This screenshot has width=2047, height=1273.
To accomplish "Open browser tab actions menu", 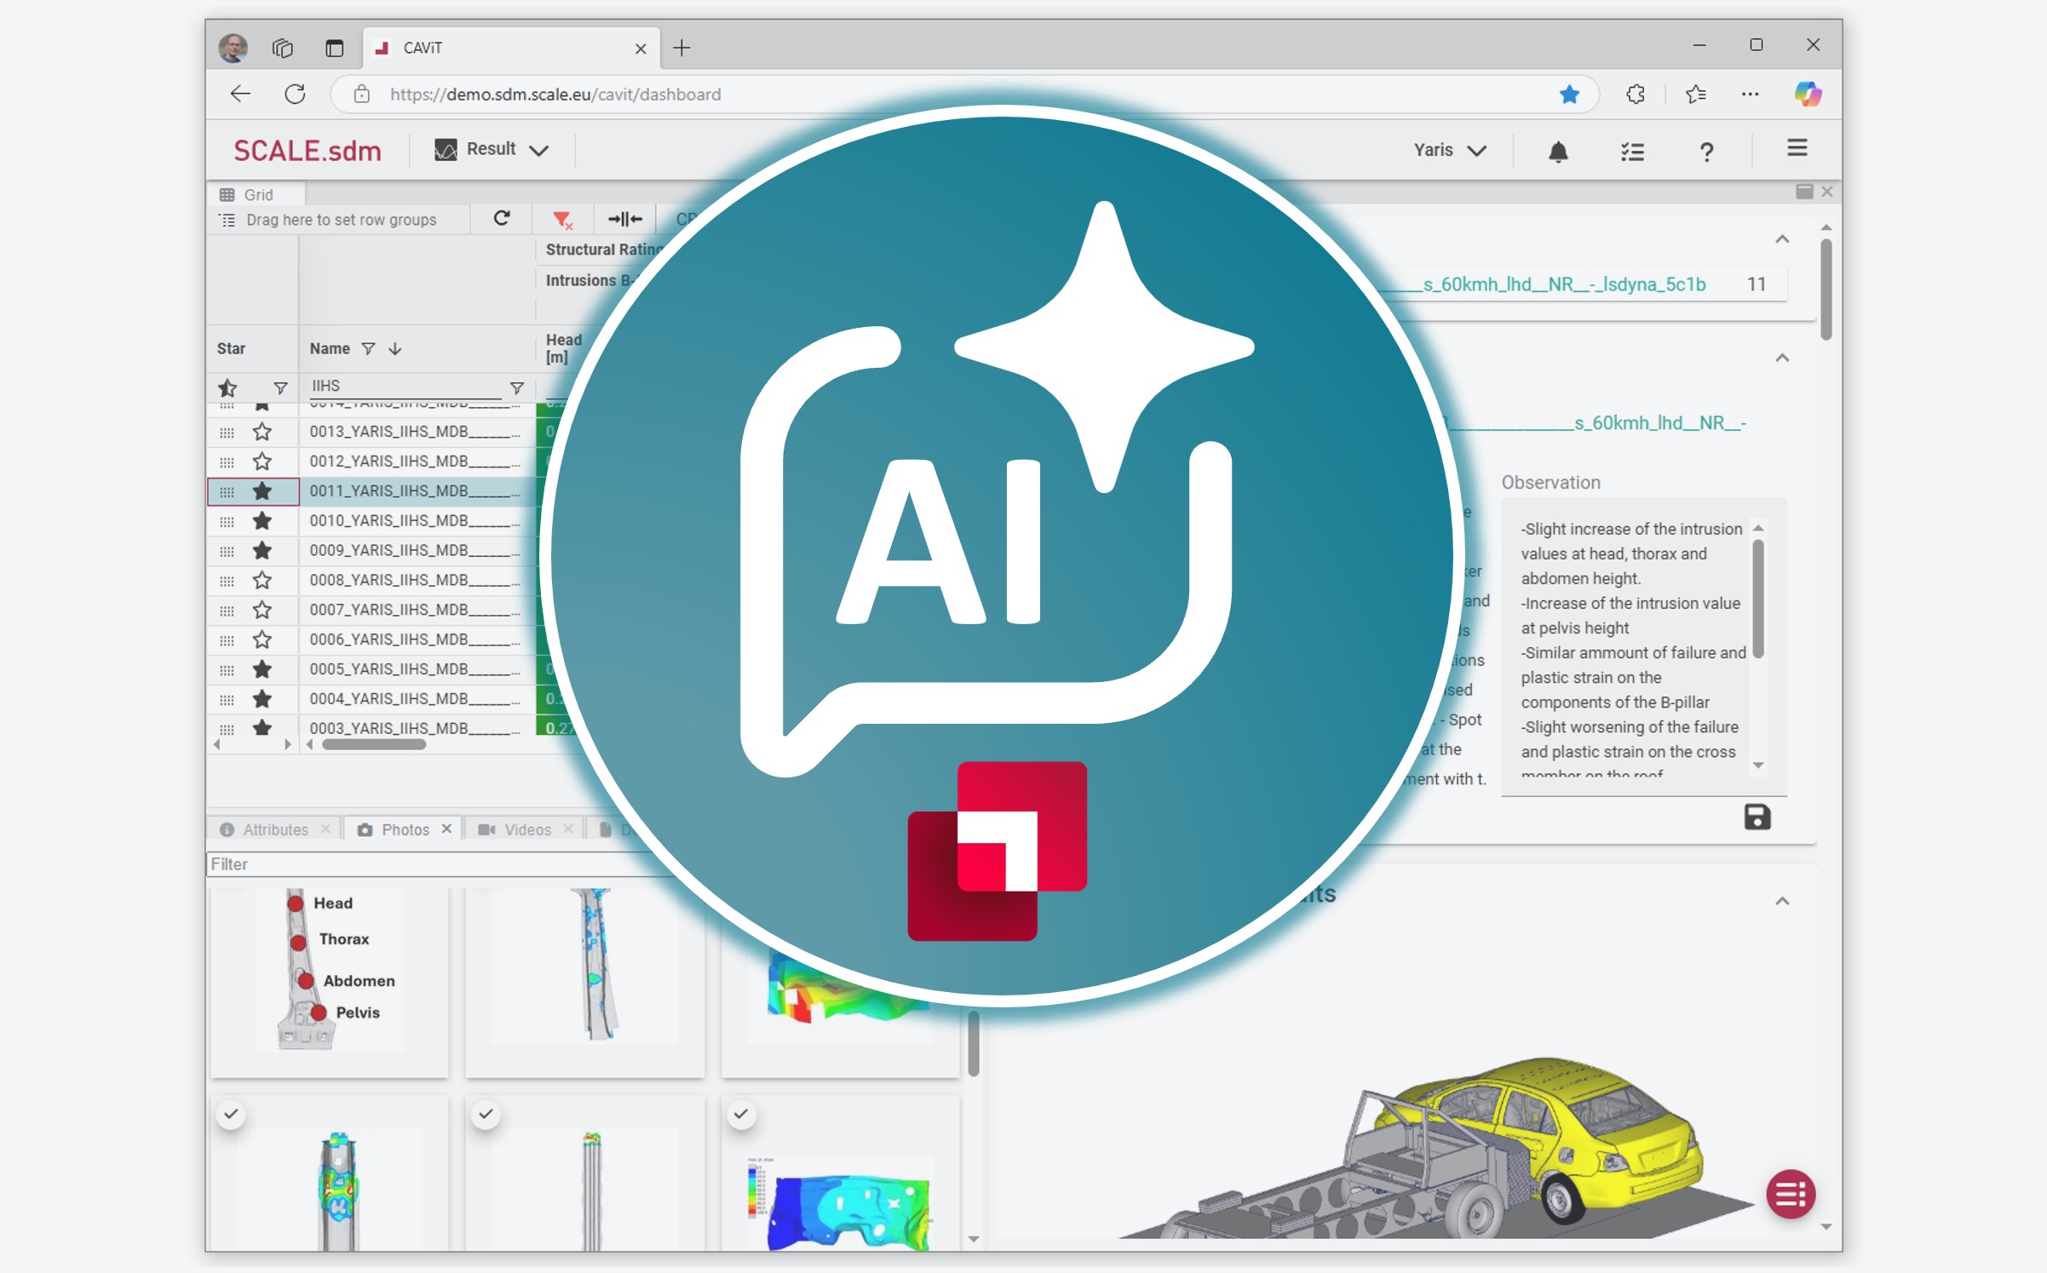I will coord(334,48).
